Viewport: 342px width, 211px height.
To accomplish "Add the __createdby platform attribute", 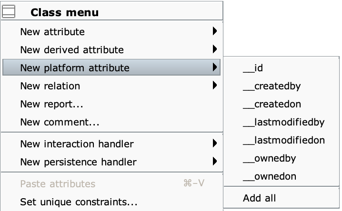I will pos(282,86).
